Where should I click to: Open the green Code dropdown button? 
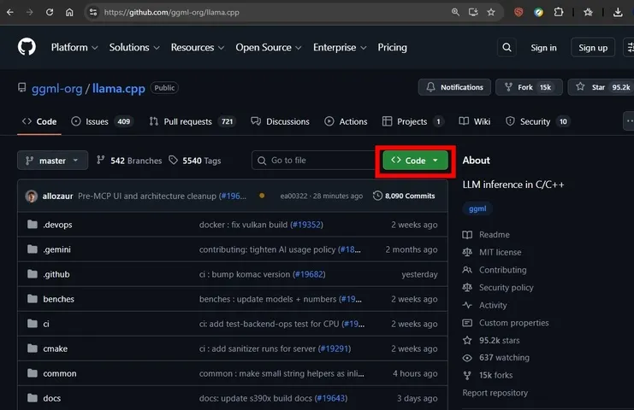415,161
